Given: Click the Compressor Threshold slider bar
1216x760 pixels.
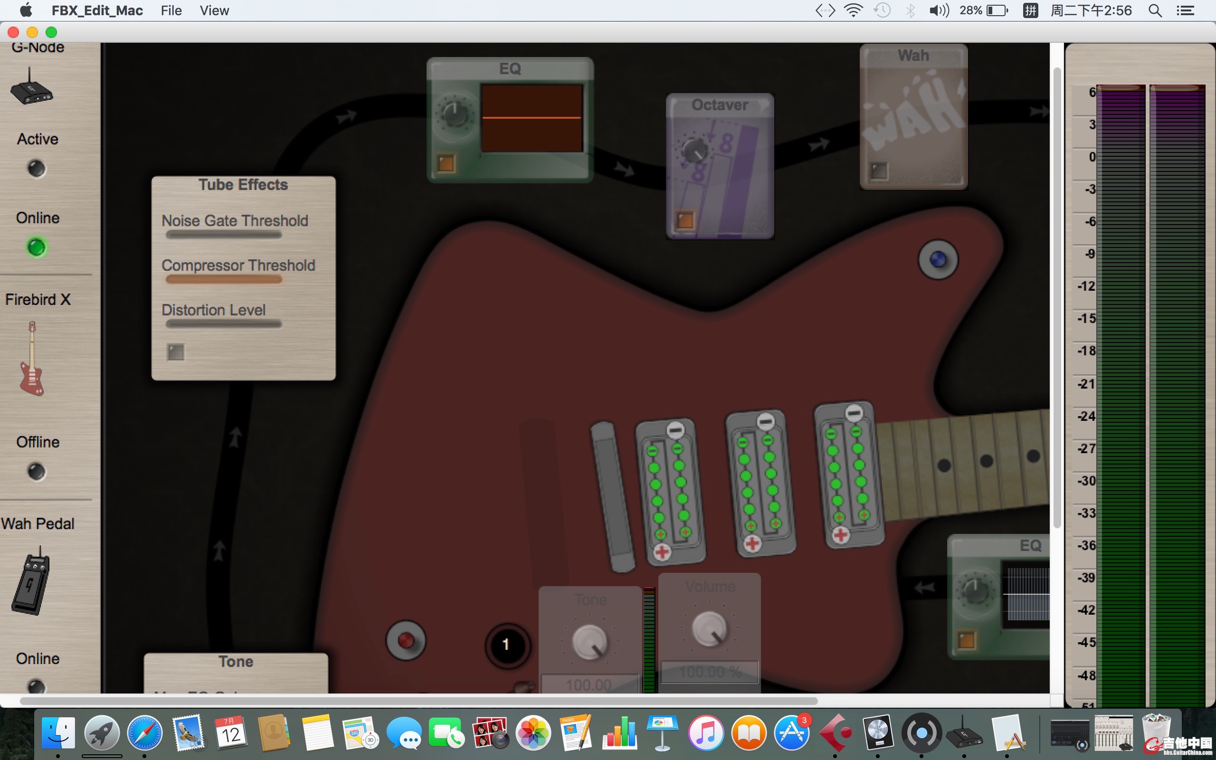Looking at the screenshot, I should click(224, 280).
